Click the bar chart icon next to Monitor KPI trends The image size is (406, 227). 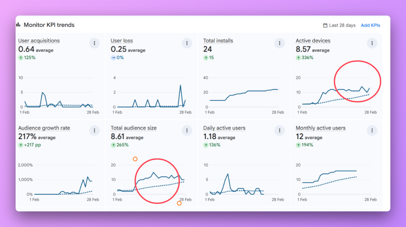coord(19,24)
